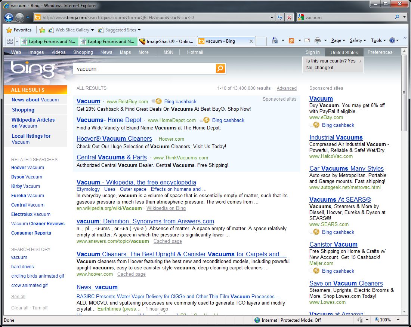
Task: Click the scrollbar down arrow
Action: (404, 312)
